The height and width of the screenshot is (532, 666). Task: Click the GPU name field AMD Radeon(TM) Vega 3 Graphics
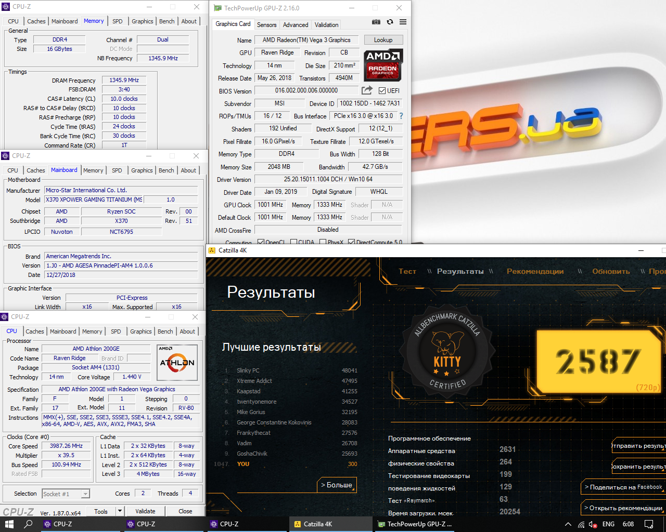point(306,40)
